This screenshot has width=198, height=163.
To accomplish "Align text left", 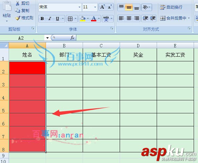I will (121, 18).
